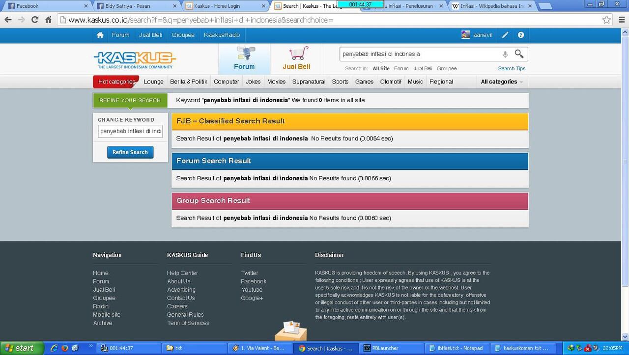
Task: Open the Lounge category
Action: [153, 82]
